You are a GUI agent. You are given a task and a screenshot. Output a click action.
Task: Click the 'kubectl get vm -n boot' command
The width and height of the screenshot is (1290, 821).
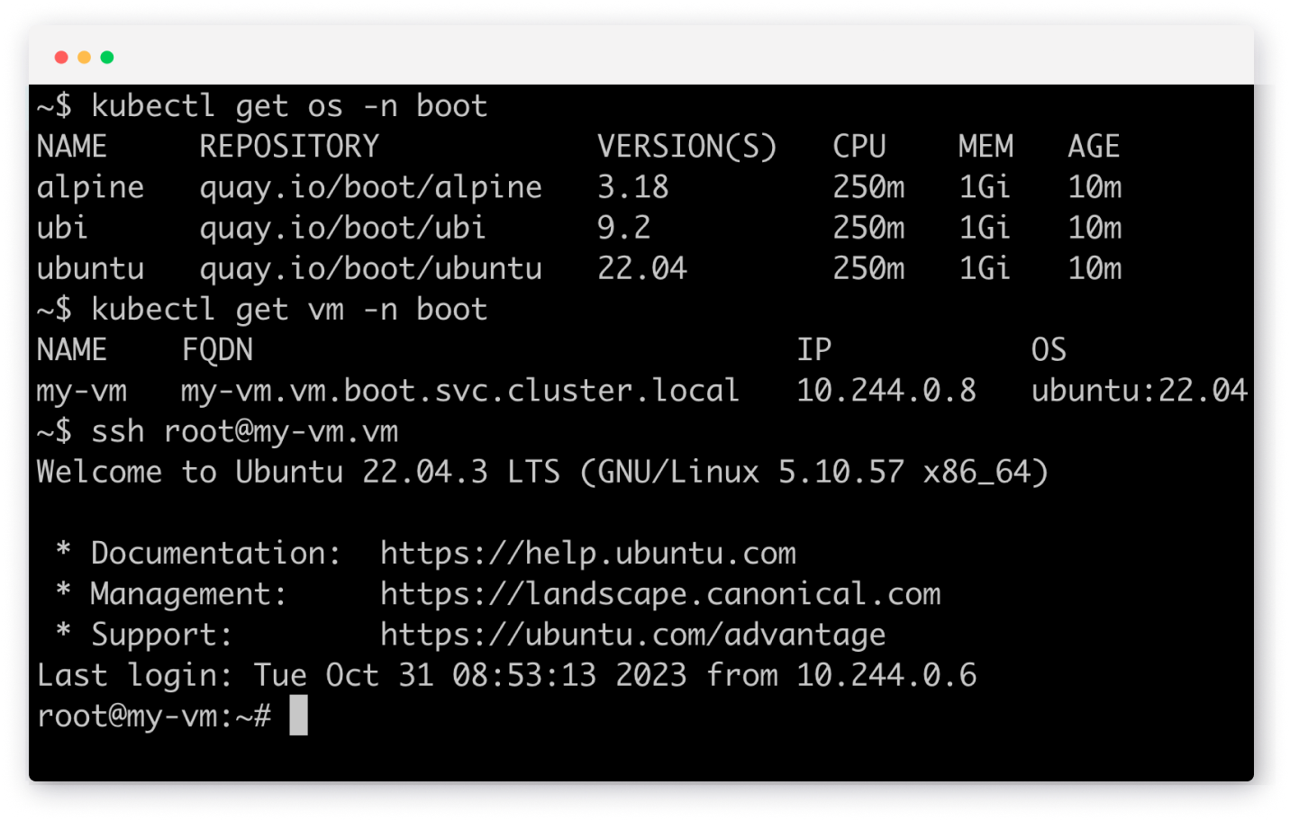(288, 310)
